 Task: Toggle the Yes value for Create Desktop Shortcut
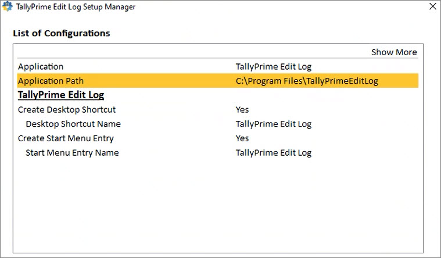point(242,109)
